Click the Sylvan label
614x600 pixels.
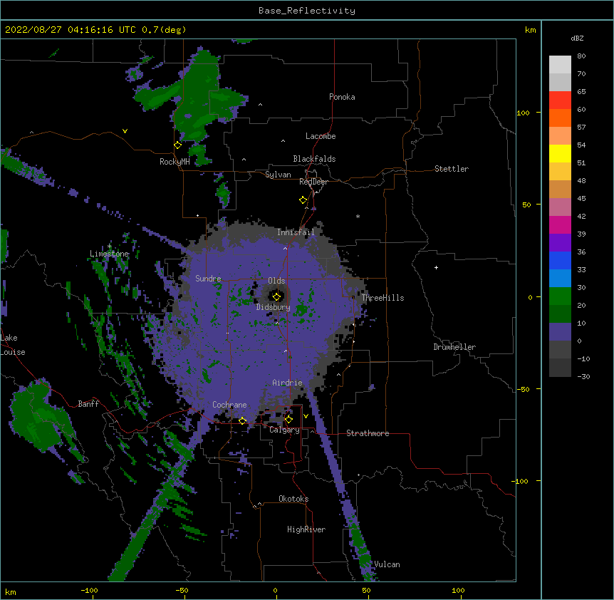(278, 175)
